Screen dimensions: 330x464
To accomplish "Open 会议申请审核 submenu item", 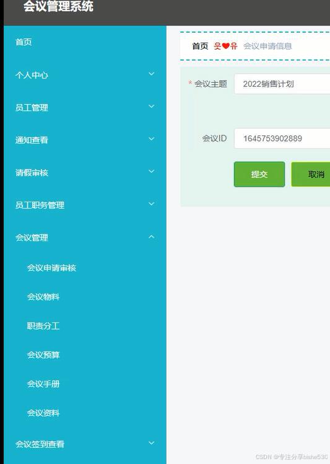I will point(51,268).
